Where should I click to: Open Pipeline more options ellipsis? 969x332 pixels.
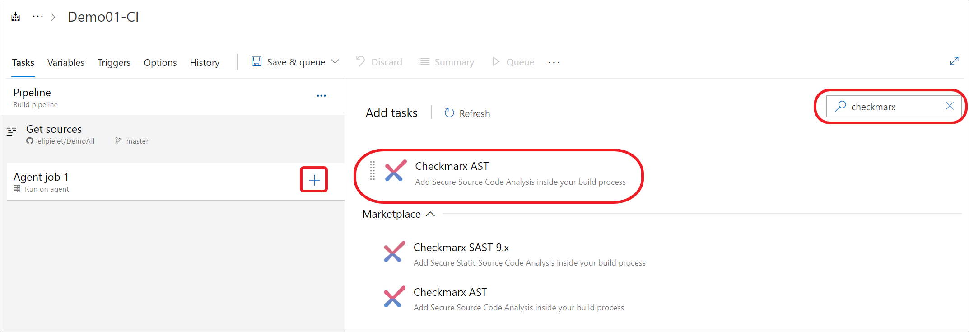(x=321, y=96)
